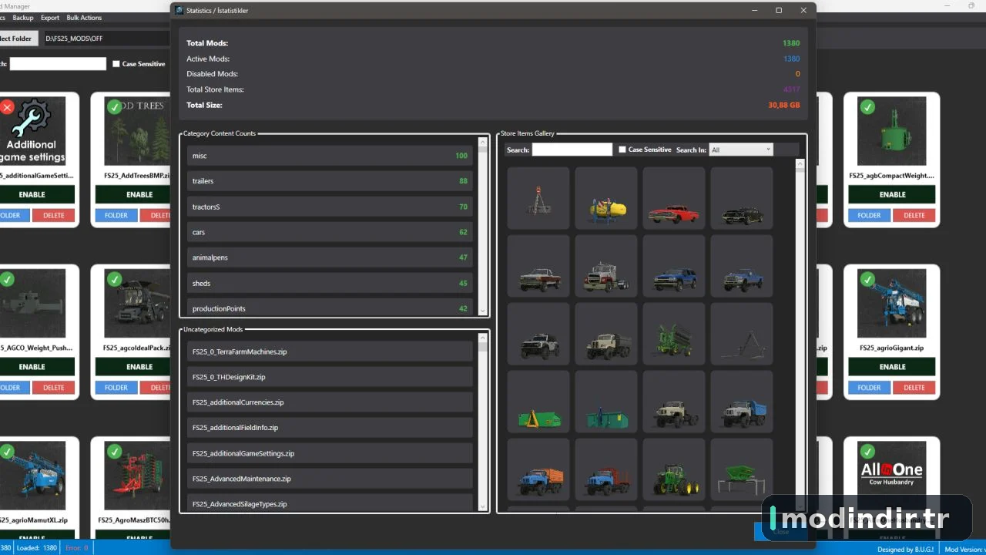
Task: Select the trailers category row
Action: click(x=330, y=181)
